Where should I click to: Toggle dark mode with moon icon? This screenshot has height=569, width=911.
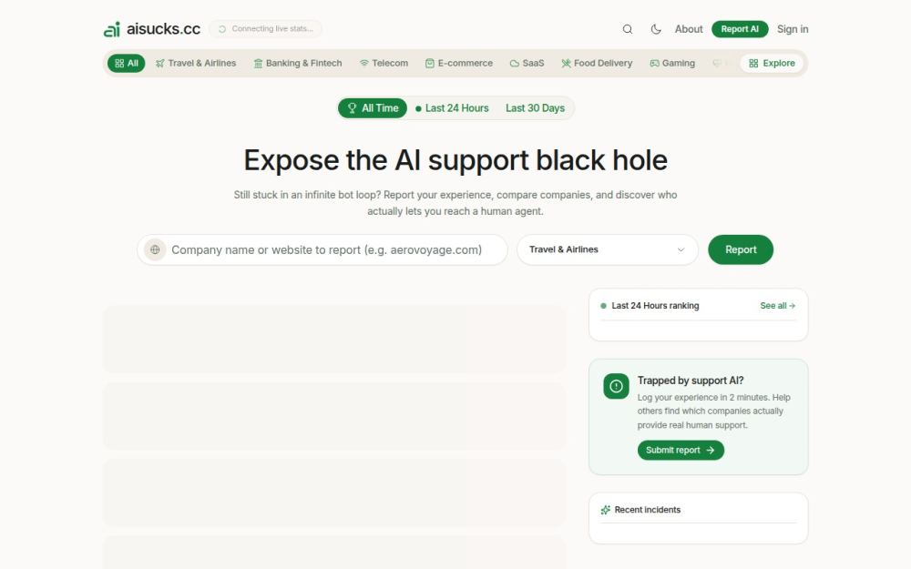point(656,29)
